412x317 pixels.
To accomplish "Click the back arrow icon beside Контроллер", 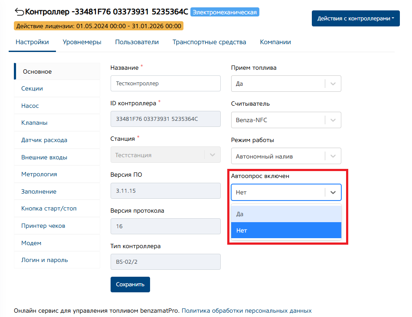I will pos(20,12).
